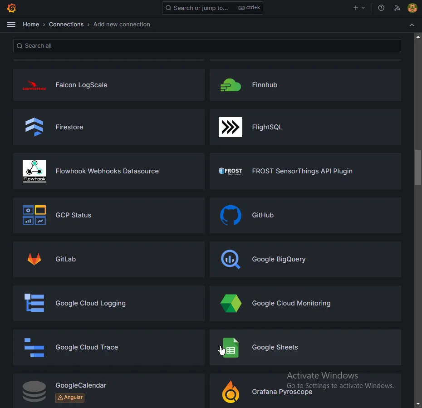
Task: Click the Grafana Pyroscope flame icon
Action: (x=231, y=391)
